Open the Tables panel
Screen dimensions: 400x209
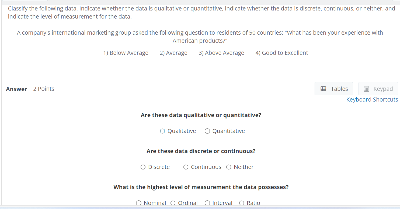[x=334, y=89]
